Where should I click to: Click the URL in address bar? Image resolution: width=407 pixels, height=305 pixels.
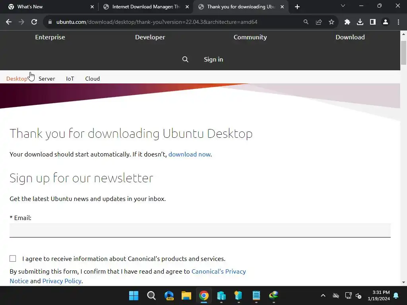pos(157,22)
